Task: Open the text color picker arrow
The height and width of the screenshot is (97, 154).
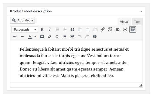Action: pyautogui.click(x=35, y=37)
